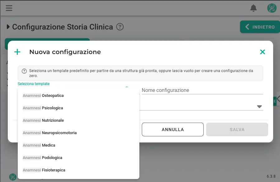Check notifications via the bell icon

coord(253,8)
